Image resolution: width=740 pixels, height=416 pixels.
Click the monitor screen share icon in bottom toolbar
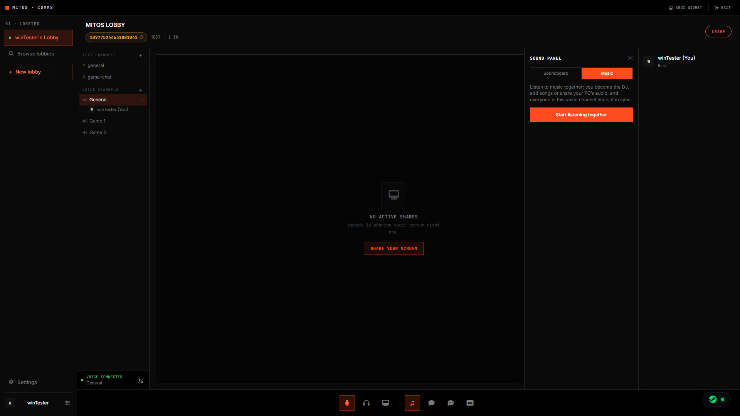[385, 403]
